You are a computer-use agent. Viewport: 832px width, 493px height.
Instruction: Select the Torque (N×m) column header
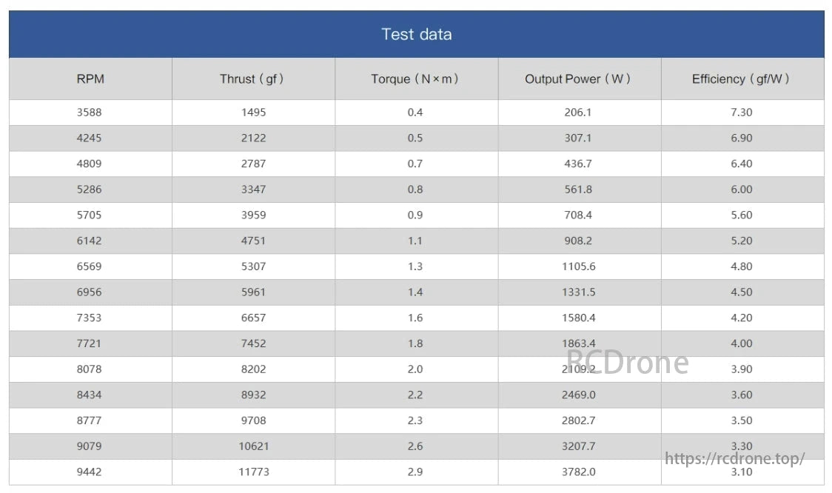(x=415, y=79)
